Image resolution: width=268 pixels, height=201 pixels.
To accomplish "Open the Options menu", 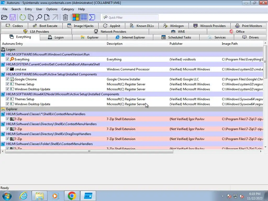I will (52, 9).
